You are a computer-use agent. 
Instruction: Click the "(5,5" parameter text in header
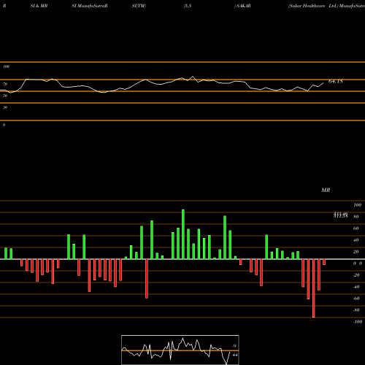pos(188,6)
